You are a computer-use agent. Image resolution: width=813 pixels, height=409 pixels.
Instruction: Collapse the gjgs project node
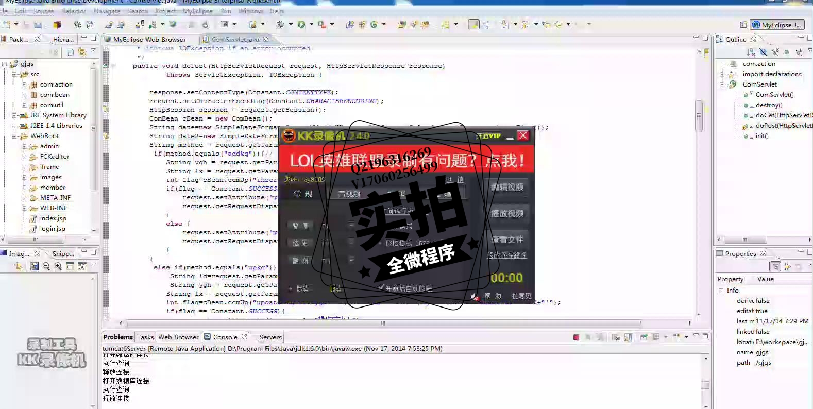pyautogui.click(x=5, y=64)
